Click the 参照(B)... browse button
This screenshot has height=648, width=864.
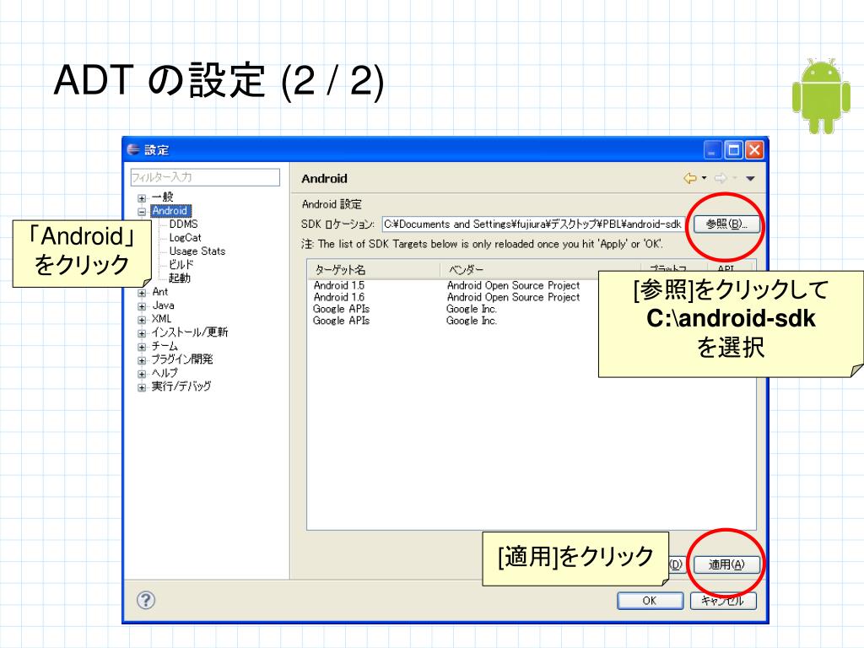(x=726, y=224)
